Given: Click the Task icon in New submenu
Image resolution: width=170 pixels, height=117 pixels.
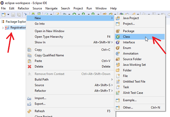Looking at the screenshot, I should [118, 87].
